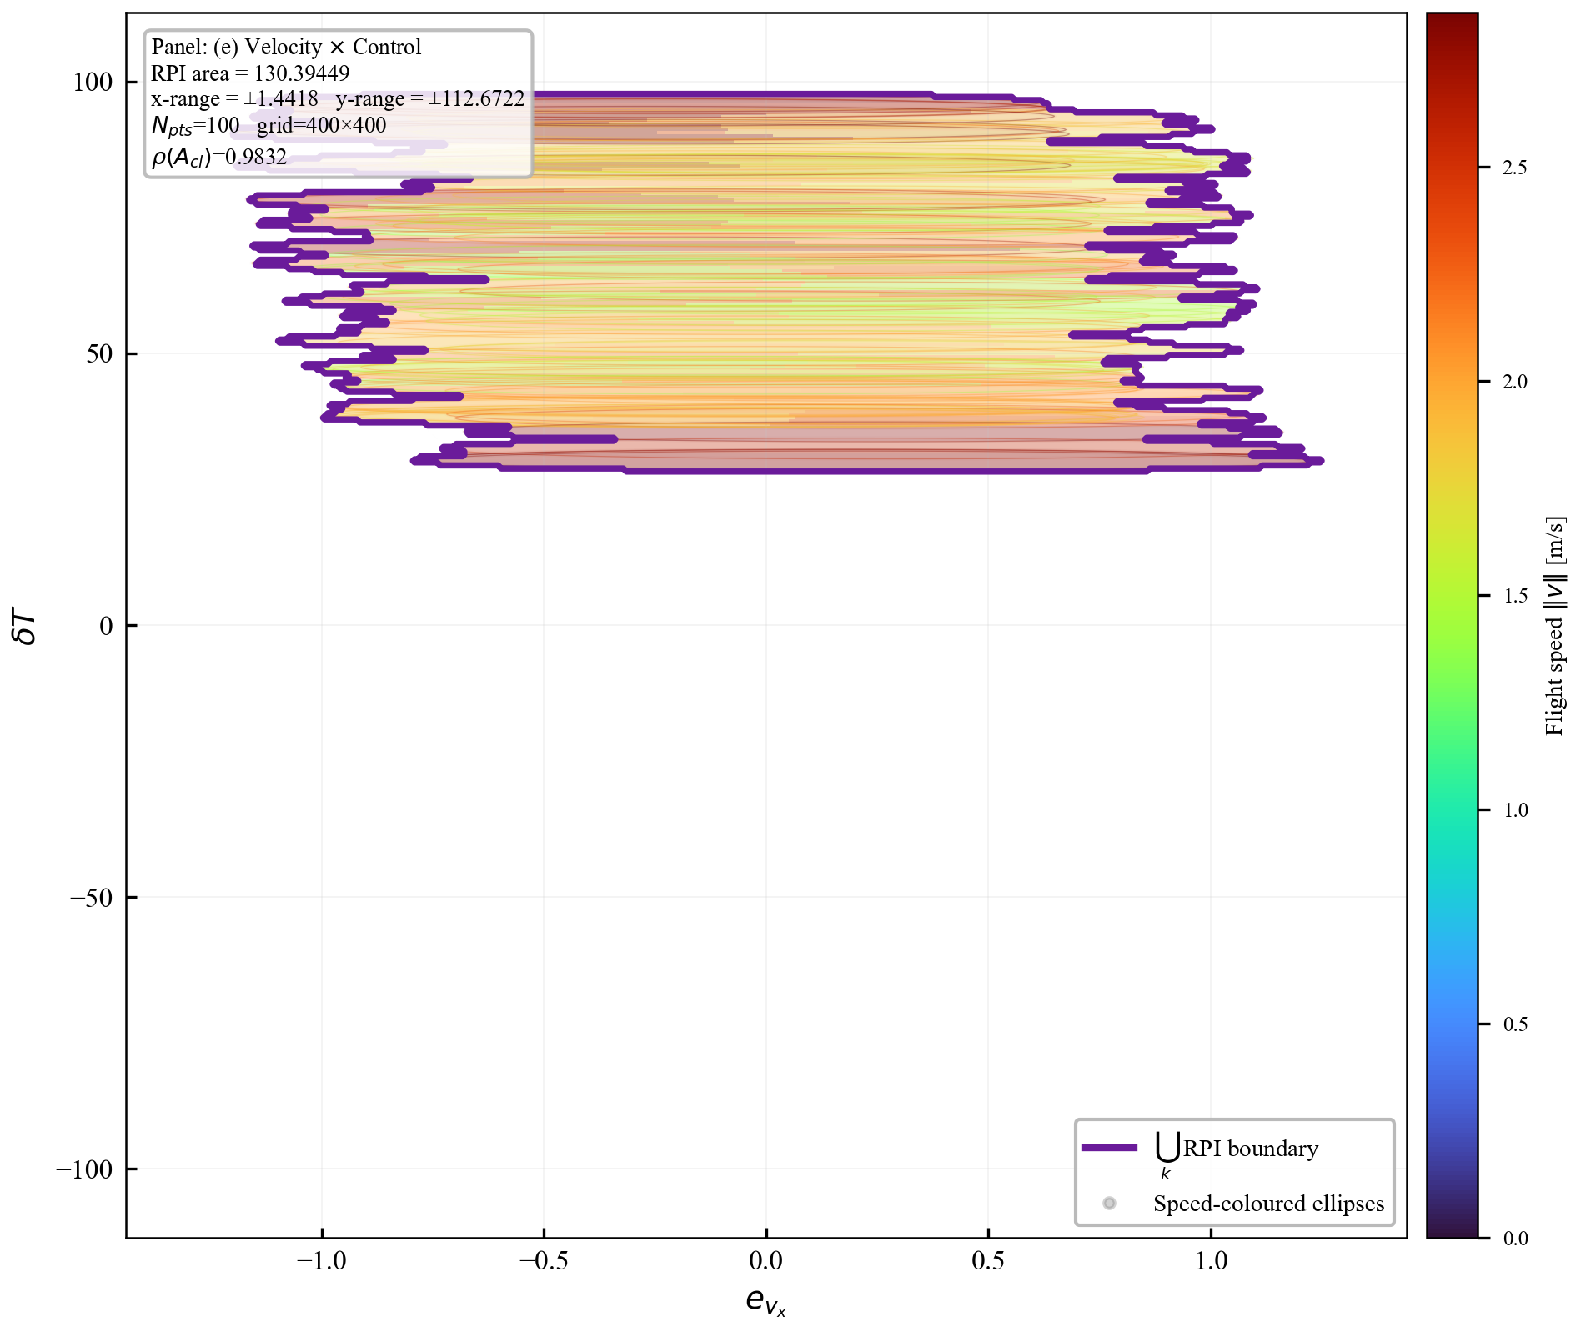Click the grey dot marker in the legend
Screen dimensions: 1581x1332
[1109, 1203]
